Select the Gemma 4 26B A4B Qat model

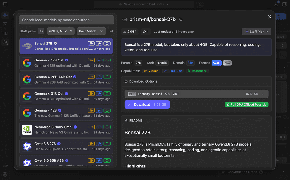pyautogui.click(x=66, y=79)
